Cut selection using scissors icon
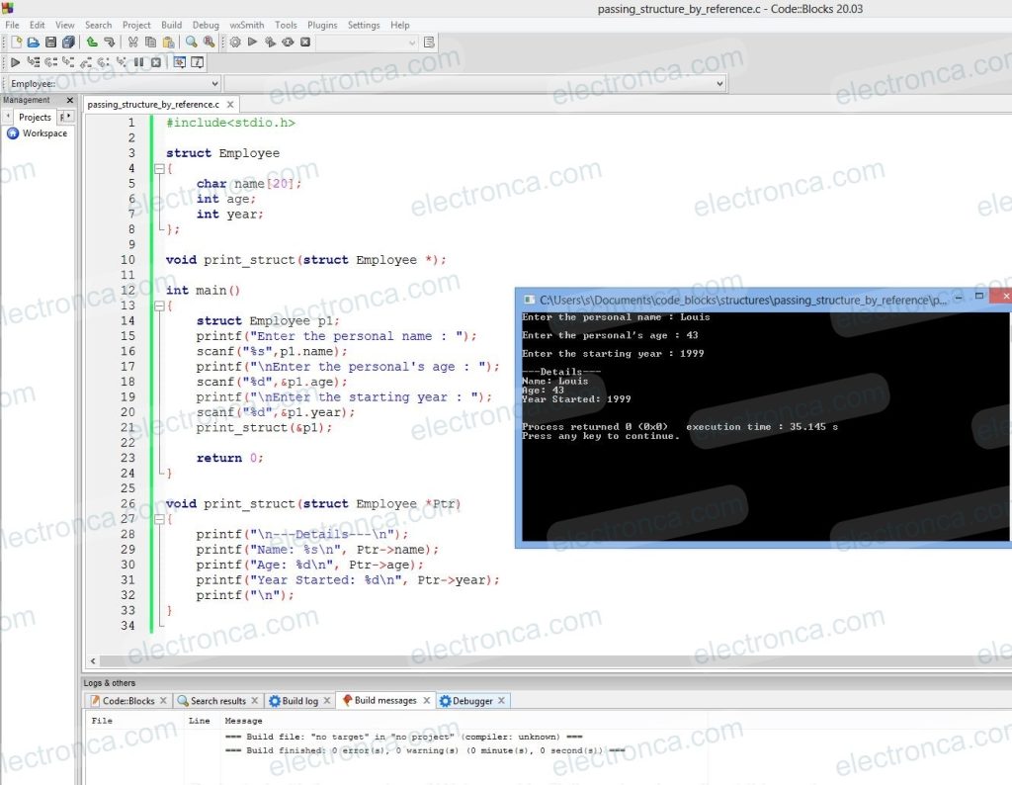Viewport: 1012px width, 785px height. [x=133, y=42]
